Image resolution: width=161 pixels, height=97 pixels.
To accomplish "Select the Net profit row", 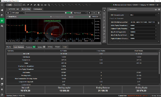I will pyautogui.click(x=82, y=54).
